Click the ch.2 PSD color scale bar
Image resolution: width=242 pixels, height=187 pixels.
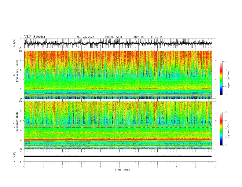(221, 129)
